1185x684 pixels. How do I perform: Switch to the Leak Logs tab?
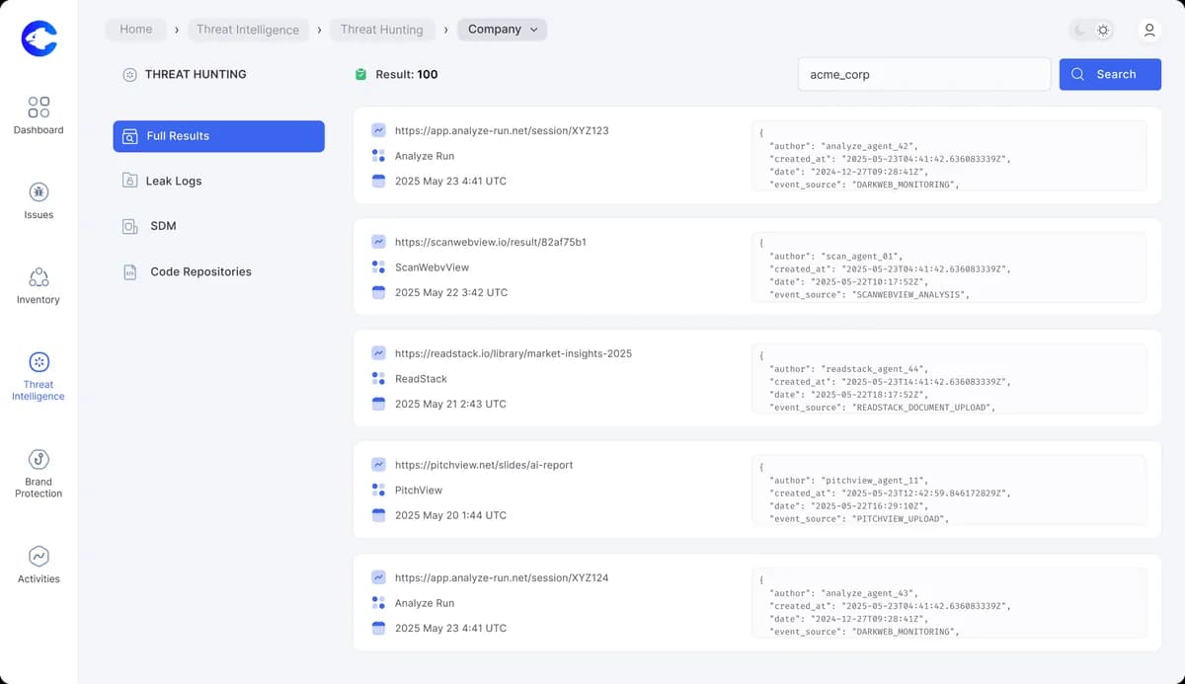(173, 182)
